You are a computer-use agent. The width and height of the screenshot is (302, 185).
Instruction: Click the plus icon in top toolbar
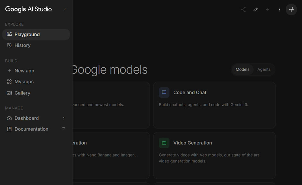[268, 9]
